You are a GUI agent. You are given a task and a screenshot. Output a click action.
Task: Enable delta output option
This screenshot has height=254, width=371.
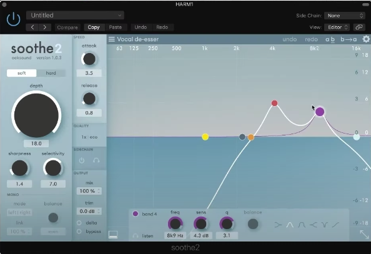click(x=79, y=223)
